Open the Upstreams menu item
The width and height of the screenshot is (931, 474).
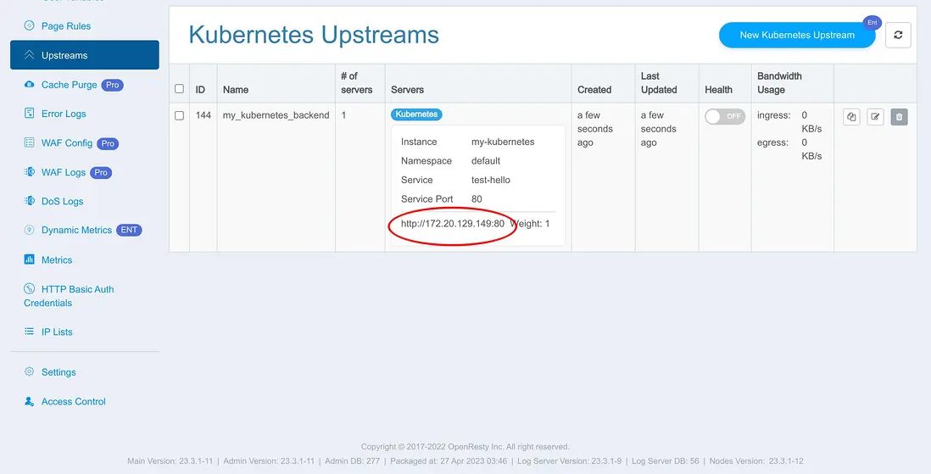84,54
